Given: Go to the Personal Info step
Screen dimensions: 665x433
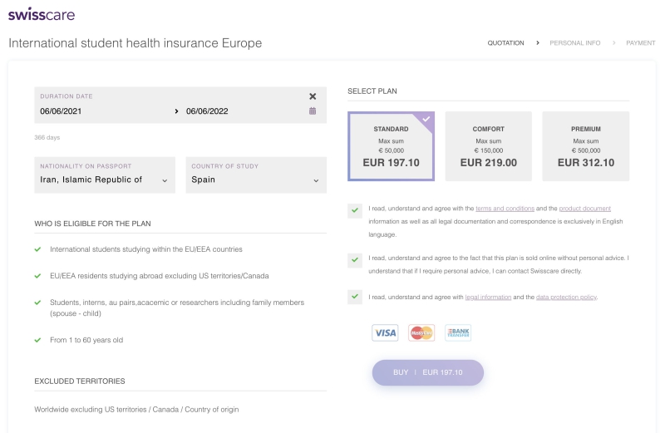Looking at the screenshot, I should coord(574,43).
